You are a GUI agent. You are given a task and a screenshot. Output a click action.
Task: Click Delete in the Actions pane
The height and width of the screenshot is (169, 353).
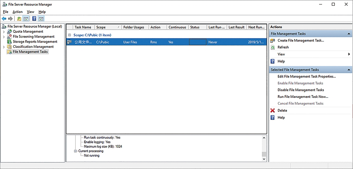[x=282, y=111]
